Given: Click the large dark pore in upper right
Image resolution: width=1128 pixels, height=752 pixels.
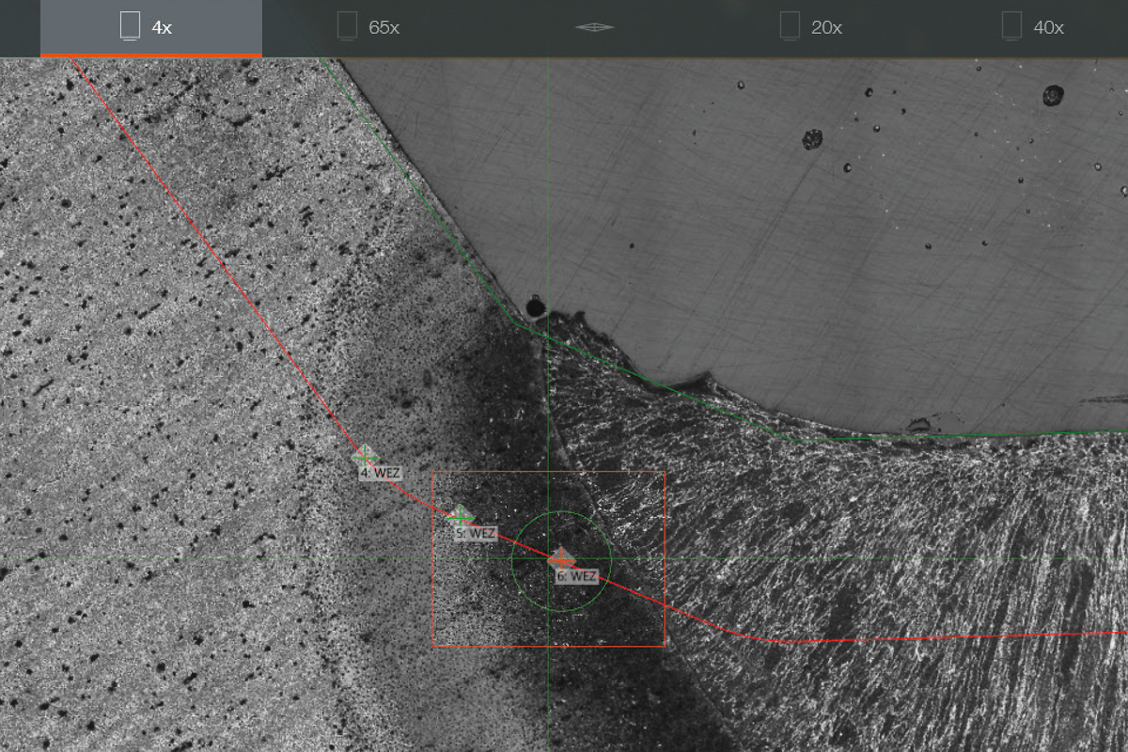Looking at the screenshot, I should pos(1053,95).
